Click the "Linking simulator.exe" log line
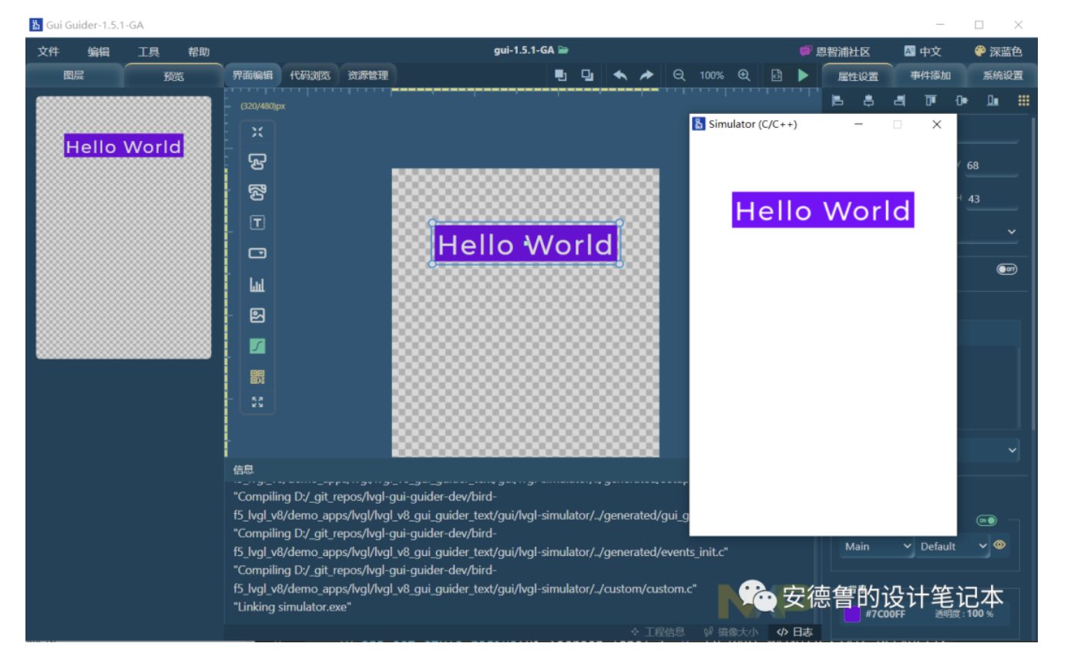 [293, 607]
